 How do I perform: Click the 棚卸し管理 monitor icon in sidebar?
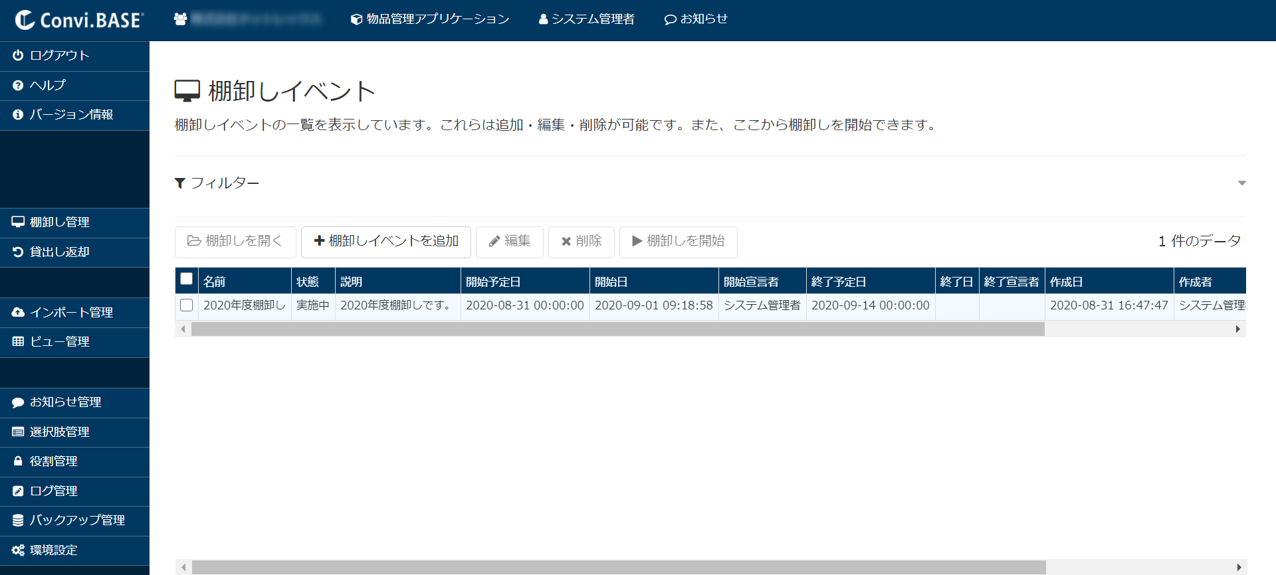[18, 222]
